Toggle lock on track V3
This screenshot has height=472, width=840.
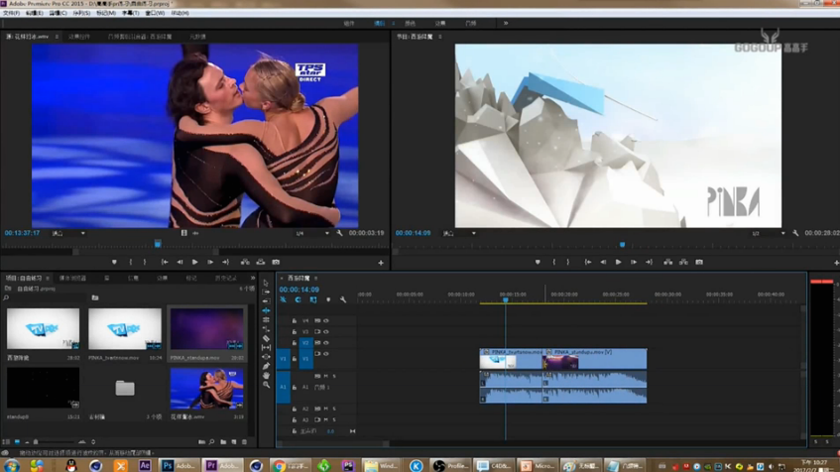(x=295, y=331)
